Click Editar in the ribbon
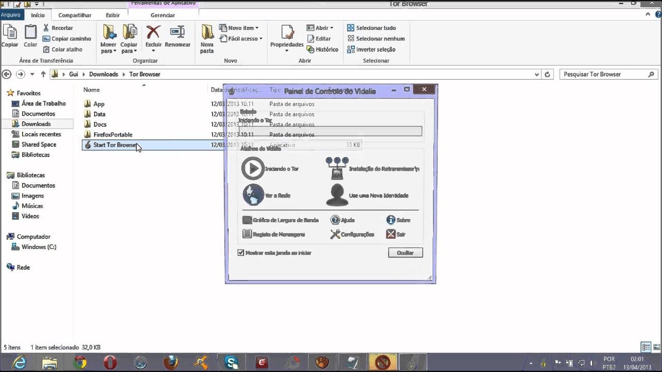This screenshot has width=662, height=372. pyautogui.click(x=319, y=39)
